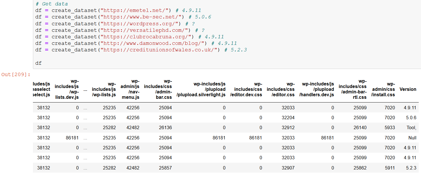Screen dimensions: 421x178
Task: Click the "https://clubrocabruna.org/" URL string
Action: [x=146, y=37]
